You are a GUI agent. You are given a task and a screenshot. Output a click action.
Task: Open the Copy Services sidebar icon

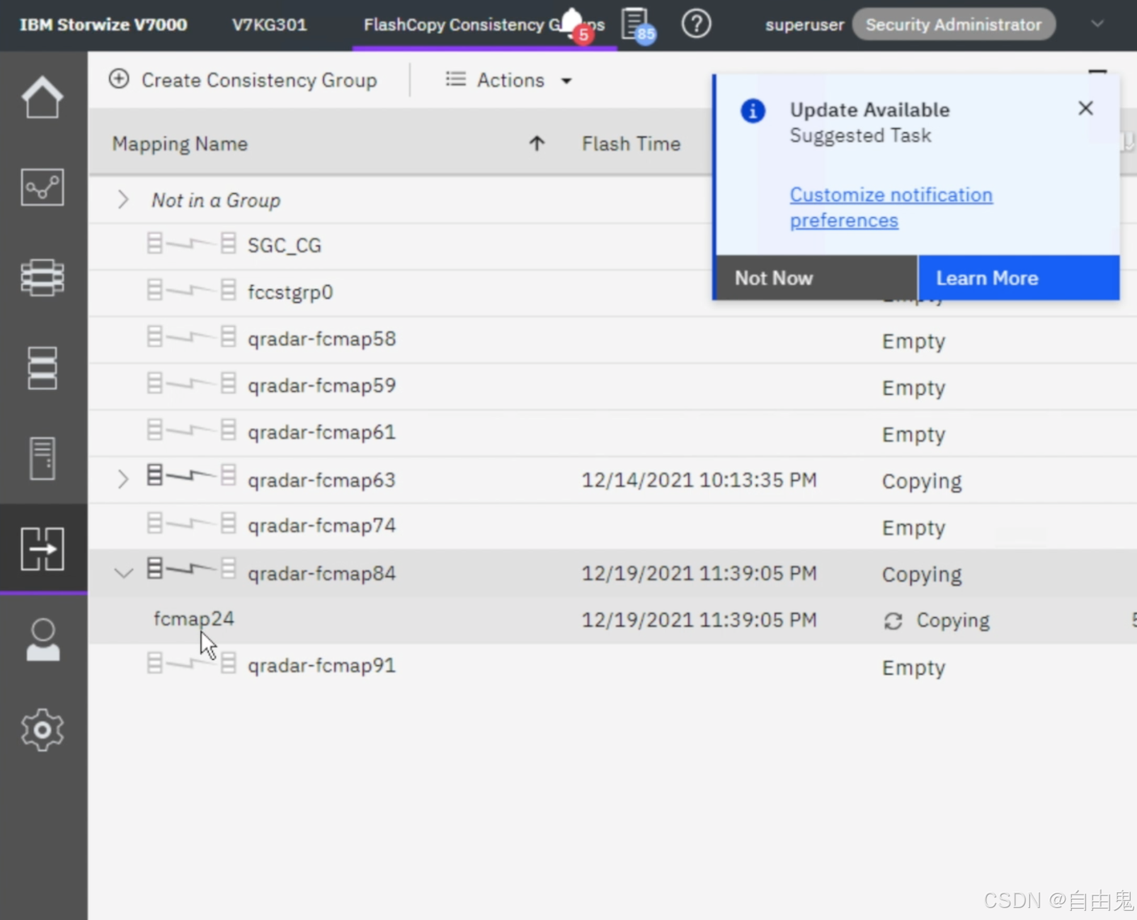(x=42, y=548)
